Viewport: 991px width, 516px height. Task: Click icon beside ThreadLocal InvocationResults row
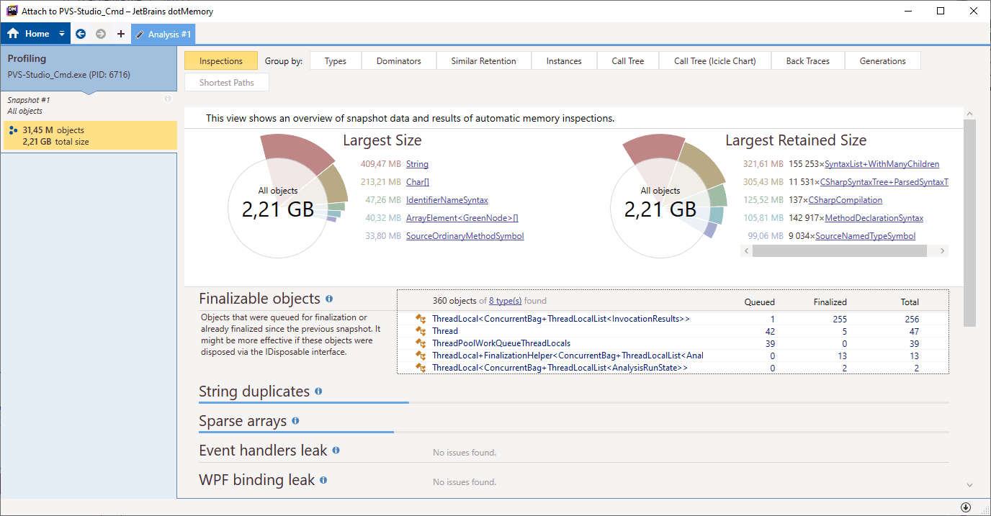click(x=421, y=319)
